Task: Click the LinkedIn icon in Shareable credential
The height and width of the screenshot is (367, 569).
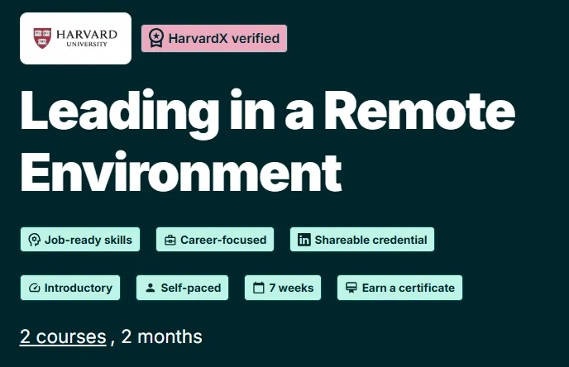Action: point(304,240)
